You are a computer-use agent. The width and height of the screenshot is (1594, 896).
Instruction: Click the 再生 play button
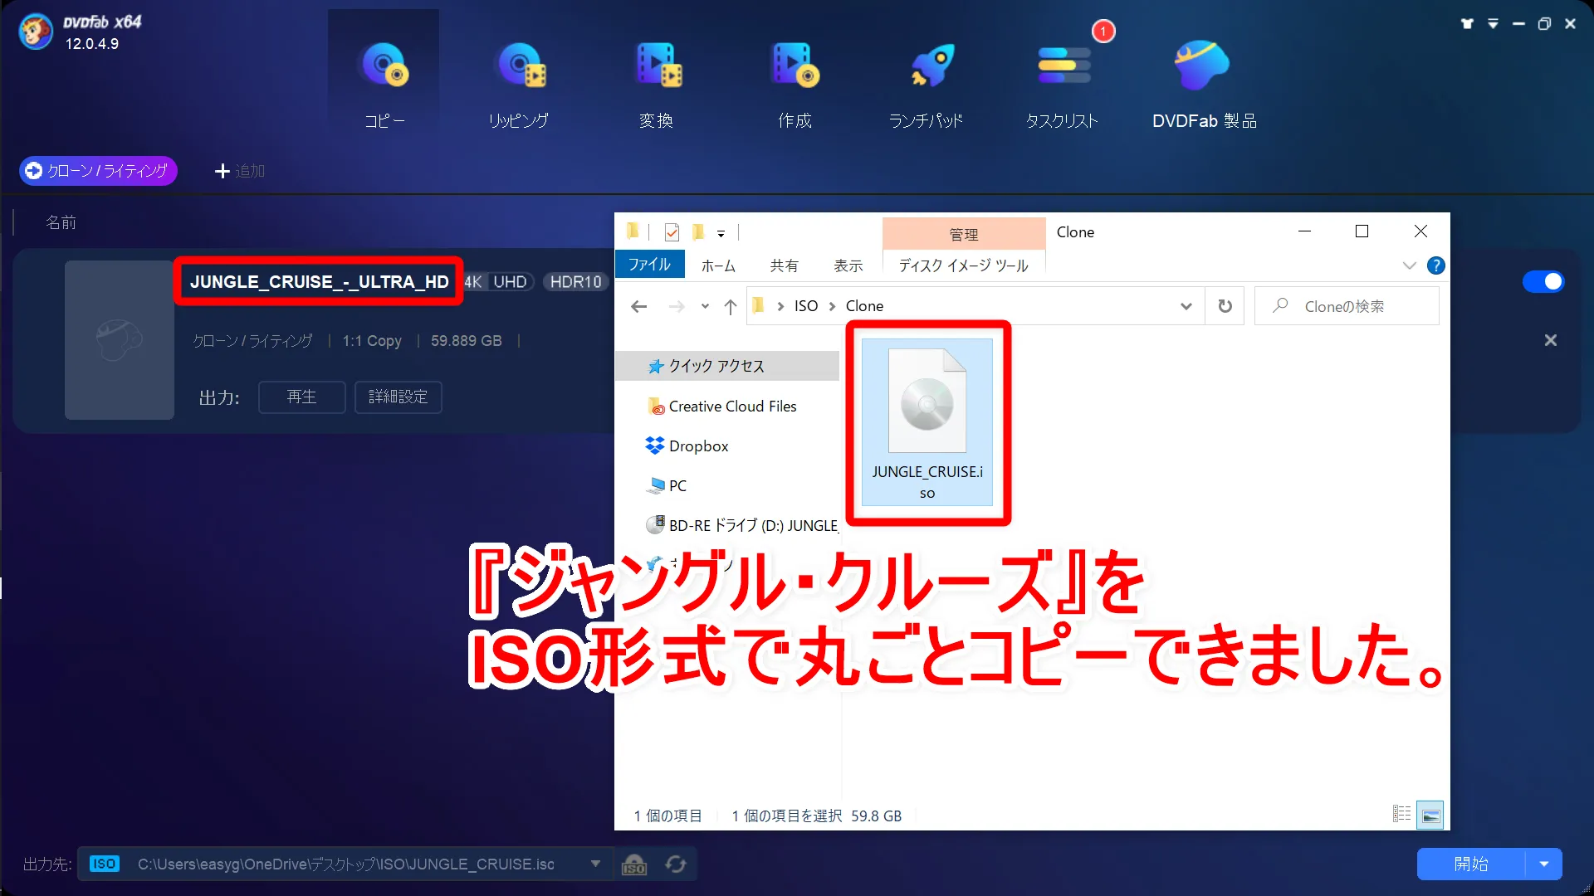pos(302,397)
